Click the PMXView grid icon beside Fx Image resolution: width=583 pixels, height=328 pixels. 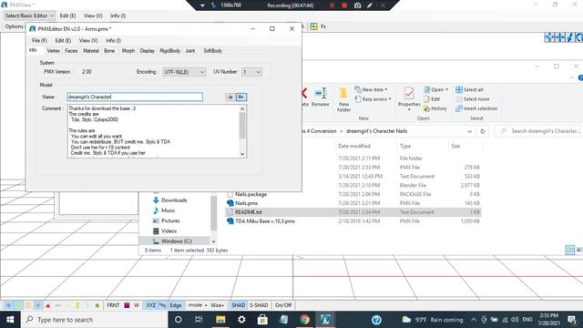[313, 26]
